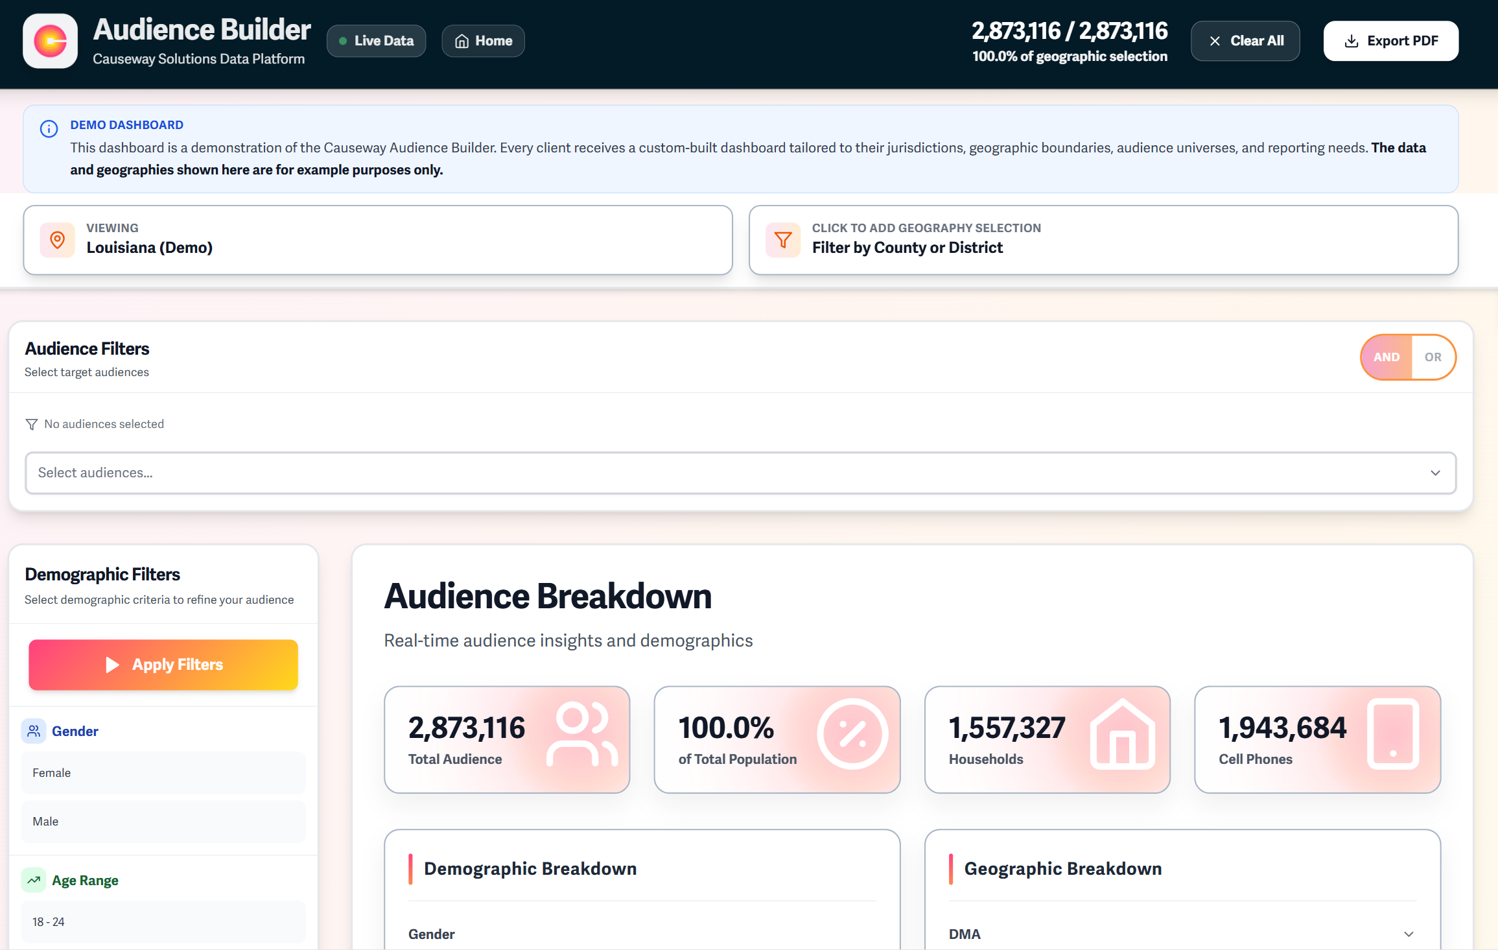Click the orange geography filter funnel icon
The image size is (1498, 950).
click(x=783, y=240)
